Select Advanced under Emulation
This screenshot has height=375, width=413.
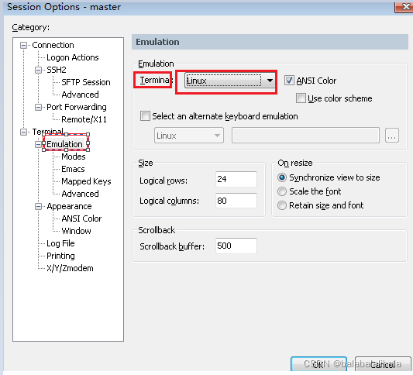80,194
